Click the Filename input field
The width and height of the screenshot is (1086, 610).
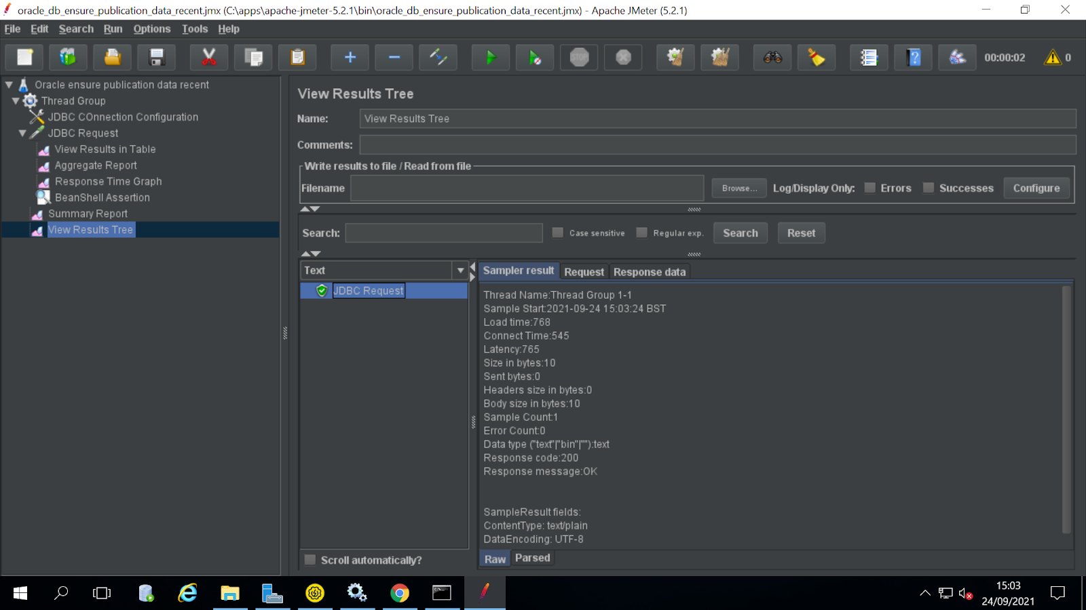pyautogui.click(x=527, y=188)
